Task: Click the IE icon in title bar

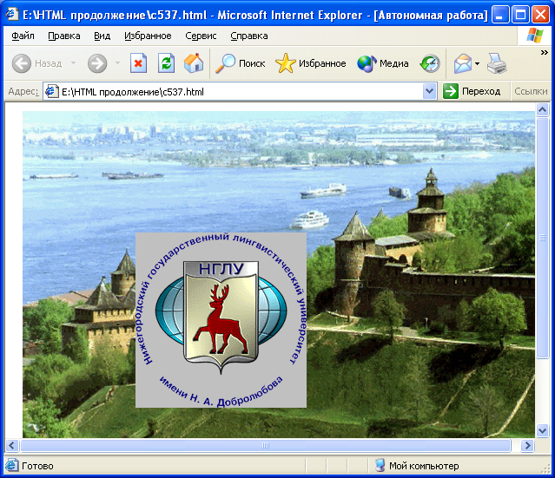Action: (11, 14)
